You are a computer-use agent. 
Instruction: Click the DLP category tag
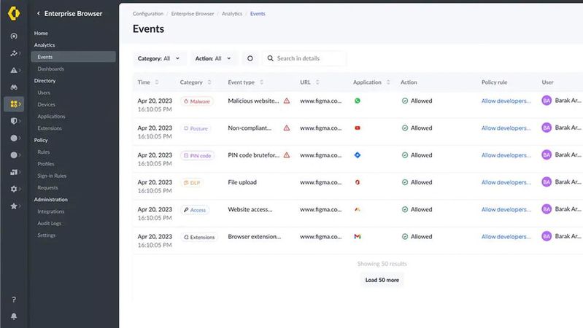point(191,183)
